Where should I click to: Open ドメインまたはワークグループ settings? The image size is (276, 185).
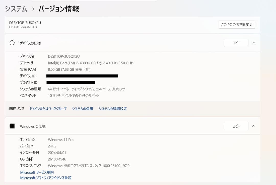[x=48, y=109]
